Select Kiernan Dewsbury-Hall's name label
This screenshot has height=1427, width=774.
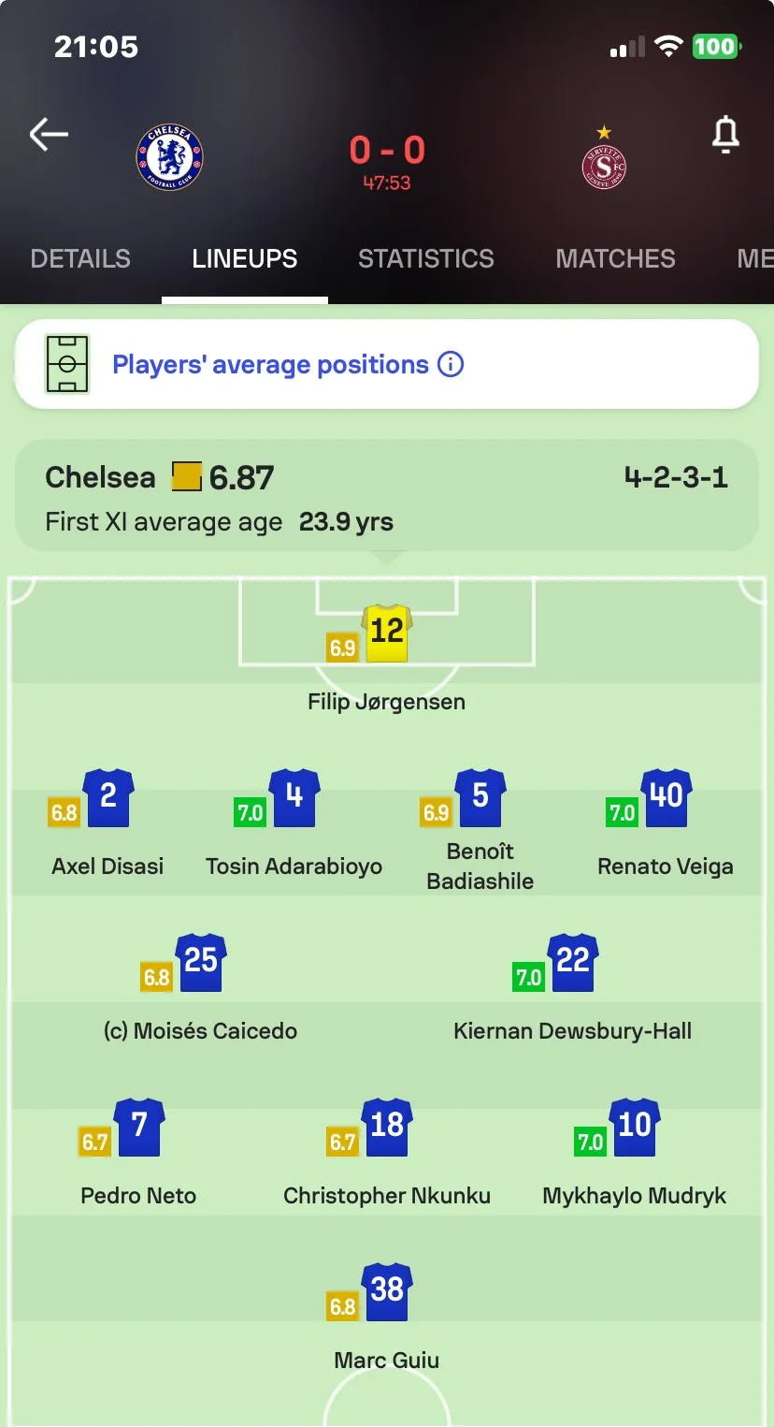click(x=572, y=1031)
